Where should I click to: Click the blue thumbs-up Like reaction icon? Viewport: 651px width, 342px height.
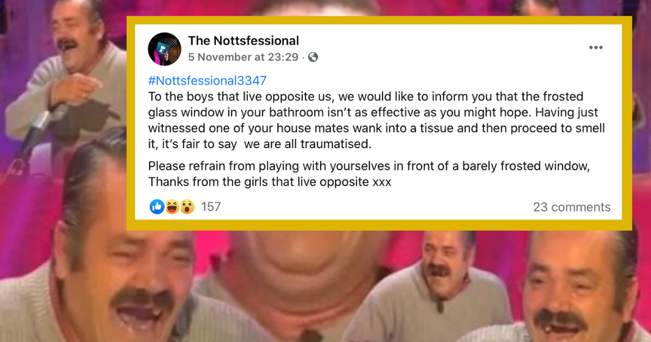tap(157, 207)
